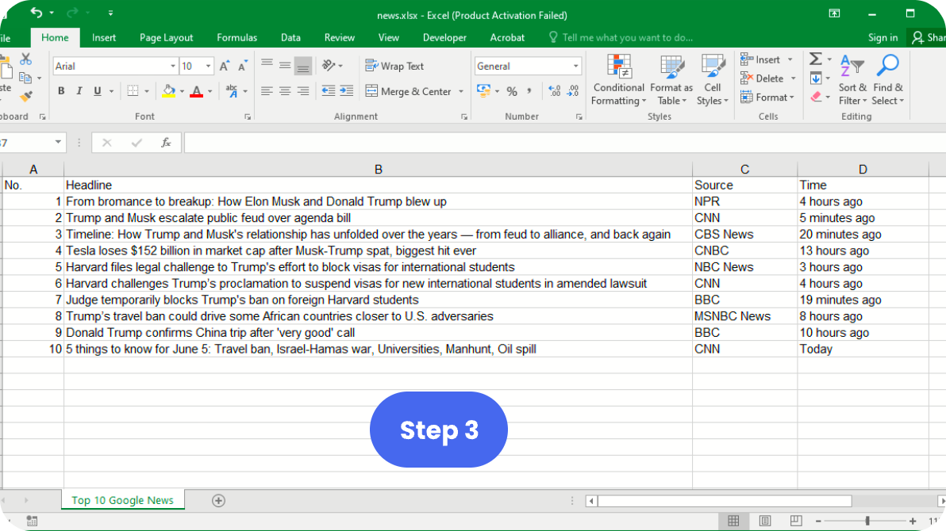Center text horizontally
This screenshot has height=531, width=946.
[x=285, y=91]
